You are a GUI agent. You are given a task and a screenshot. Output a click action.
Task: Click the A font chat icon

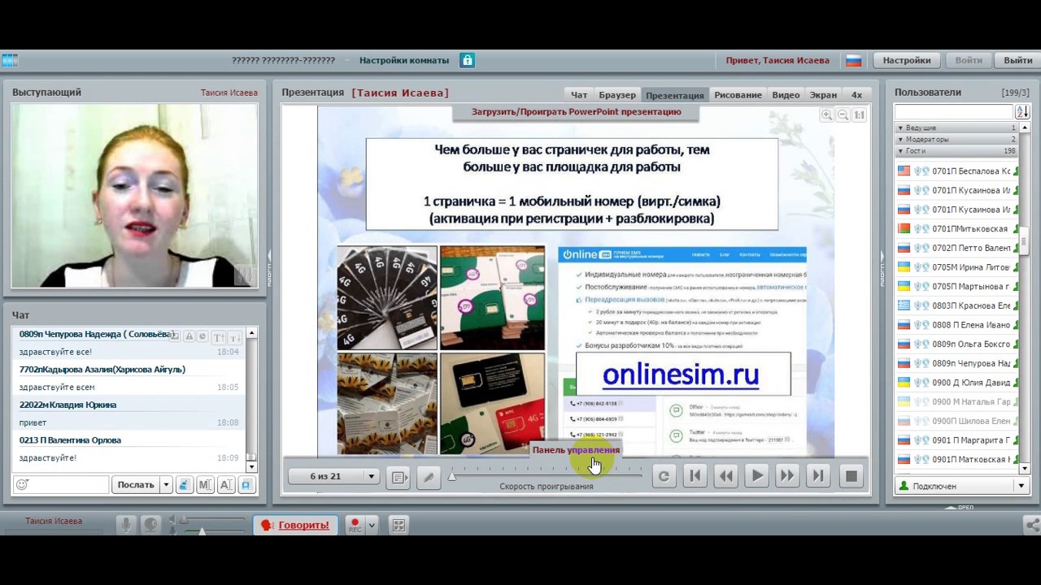pyautogui.click(x=225, y=485)
